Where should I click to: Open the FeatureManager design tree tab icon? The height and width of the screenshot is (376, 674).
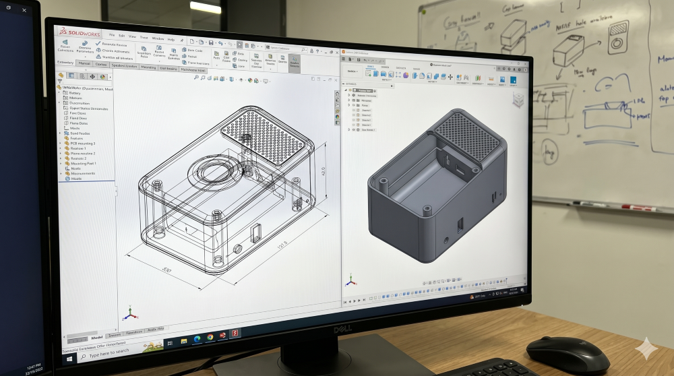pos(61,75)
